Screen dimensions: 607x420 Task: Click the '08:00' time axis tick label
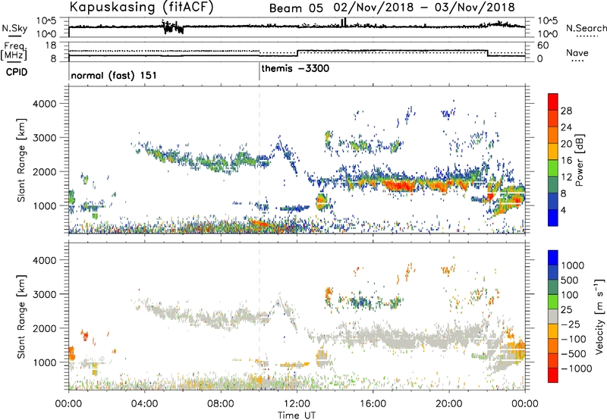tap(221, 404)
